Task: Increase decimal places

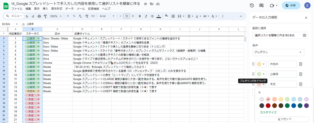Action: coord(87,16)
